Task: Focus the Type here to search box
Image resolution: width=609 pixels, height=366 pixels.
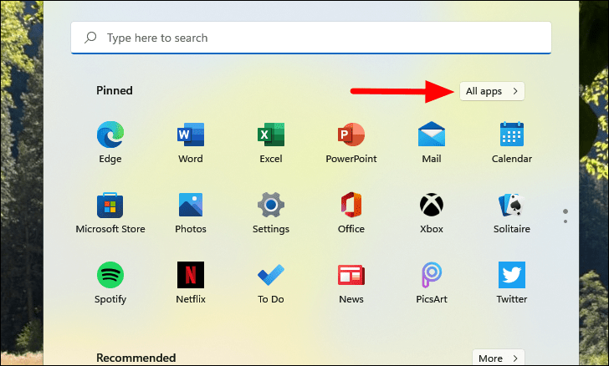Action: [x=311, y=38]
